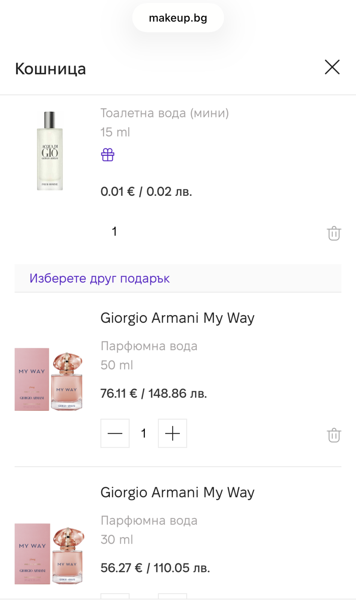Screen dimensions: 356x602
Task: Delete the Acqua di Gio gift item
Action: point(334,233)
